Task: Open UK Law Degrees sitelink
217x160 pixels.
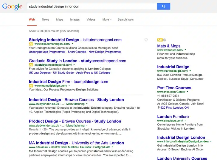Action: pyautogui.click(x=40, y=73)
